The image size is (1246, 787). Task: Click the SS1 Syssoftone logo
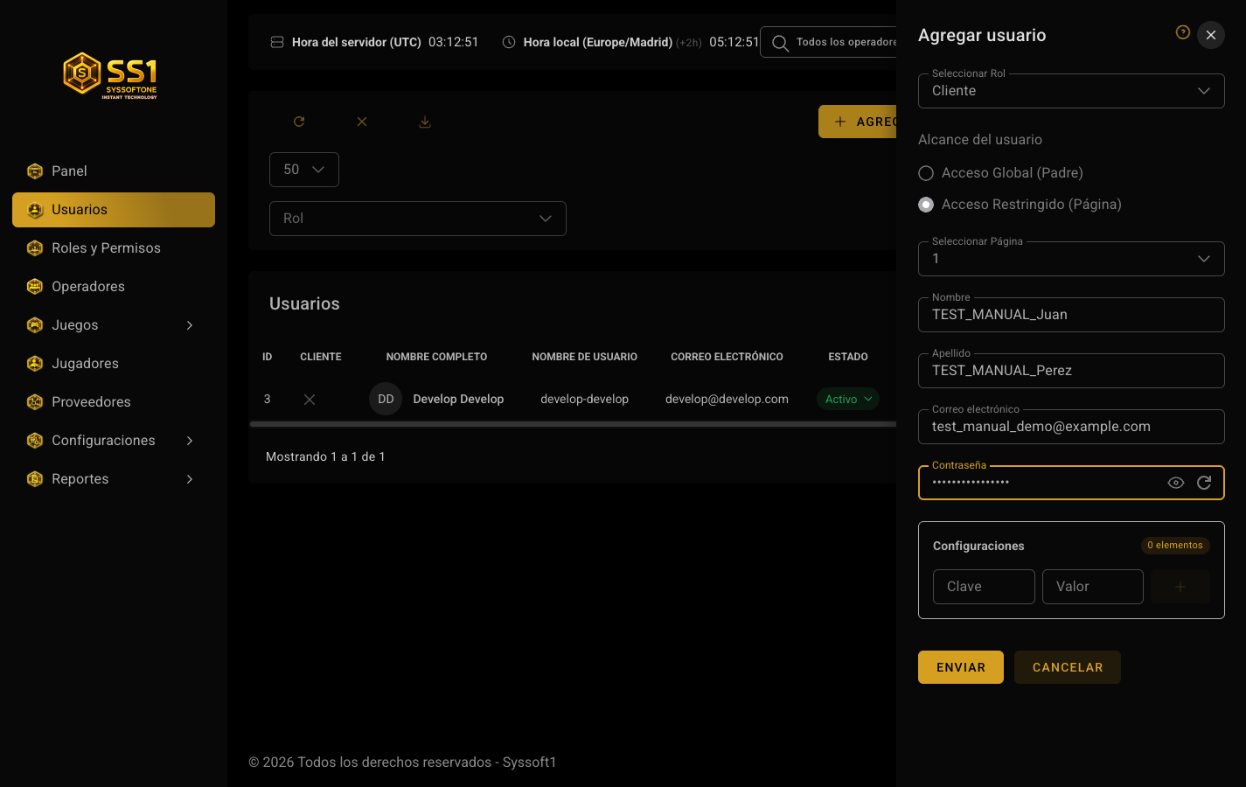pos(110,75)
